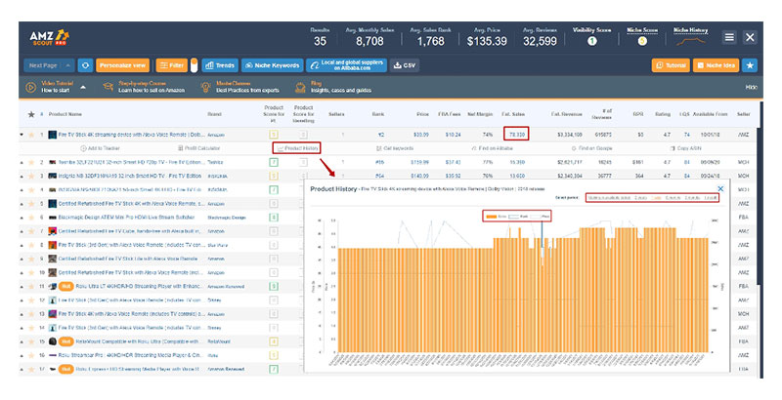This screenshot has height=400, width=782.
Task: Star the Fire TV Stick 4K product row
Action: pyautogui.click(x=30, y=133)
